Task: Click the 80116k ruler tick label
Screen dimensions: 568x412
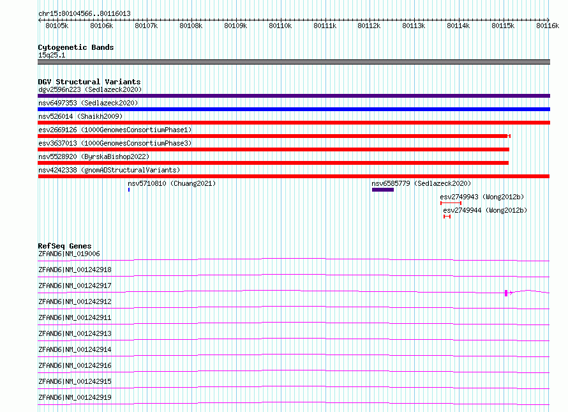Action: pos(548,26)
